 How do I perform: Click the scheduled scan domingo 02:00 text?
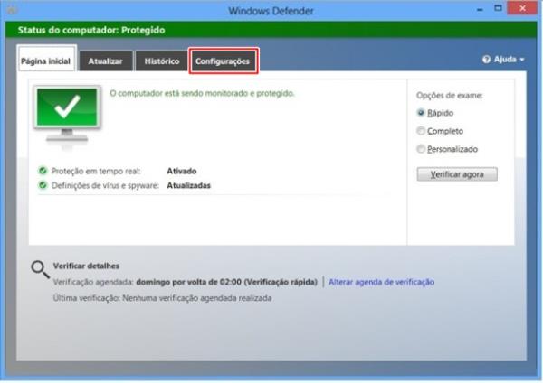(226, 282)
